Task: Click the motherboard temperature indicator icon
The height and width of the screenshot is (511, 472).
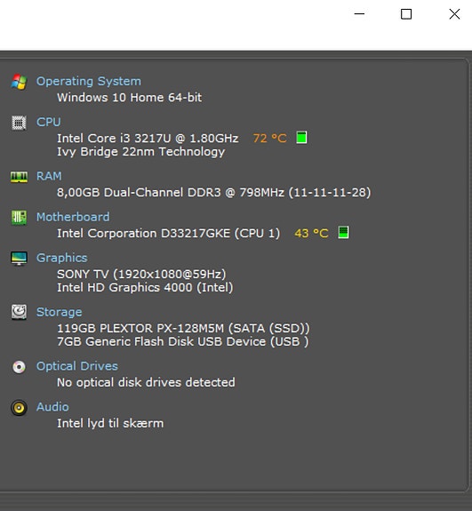Action: tap(343, 232)
